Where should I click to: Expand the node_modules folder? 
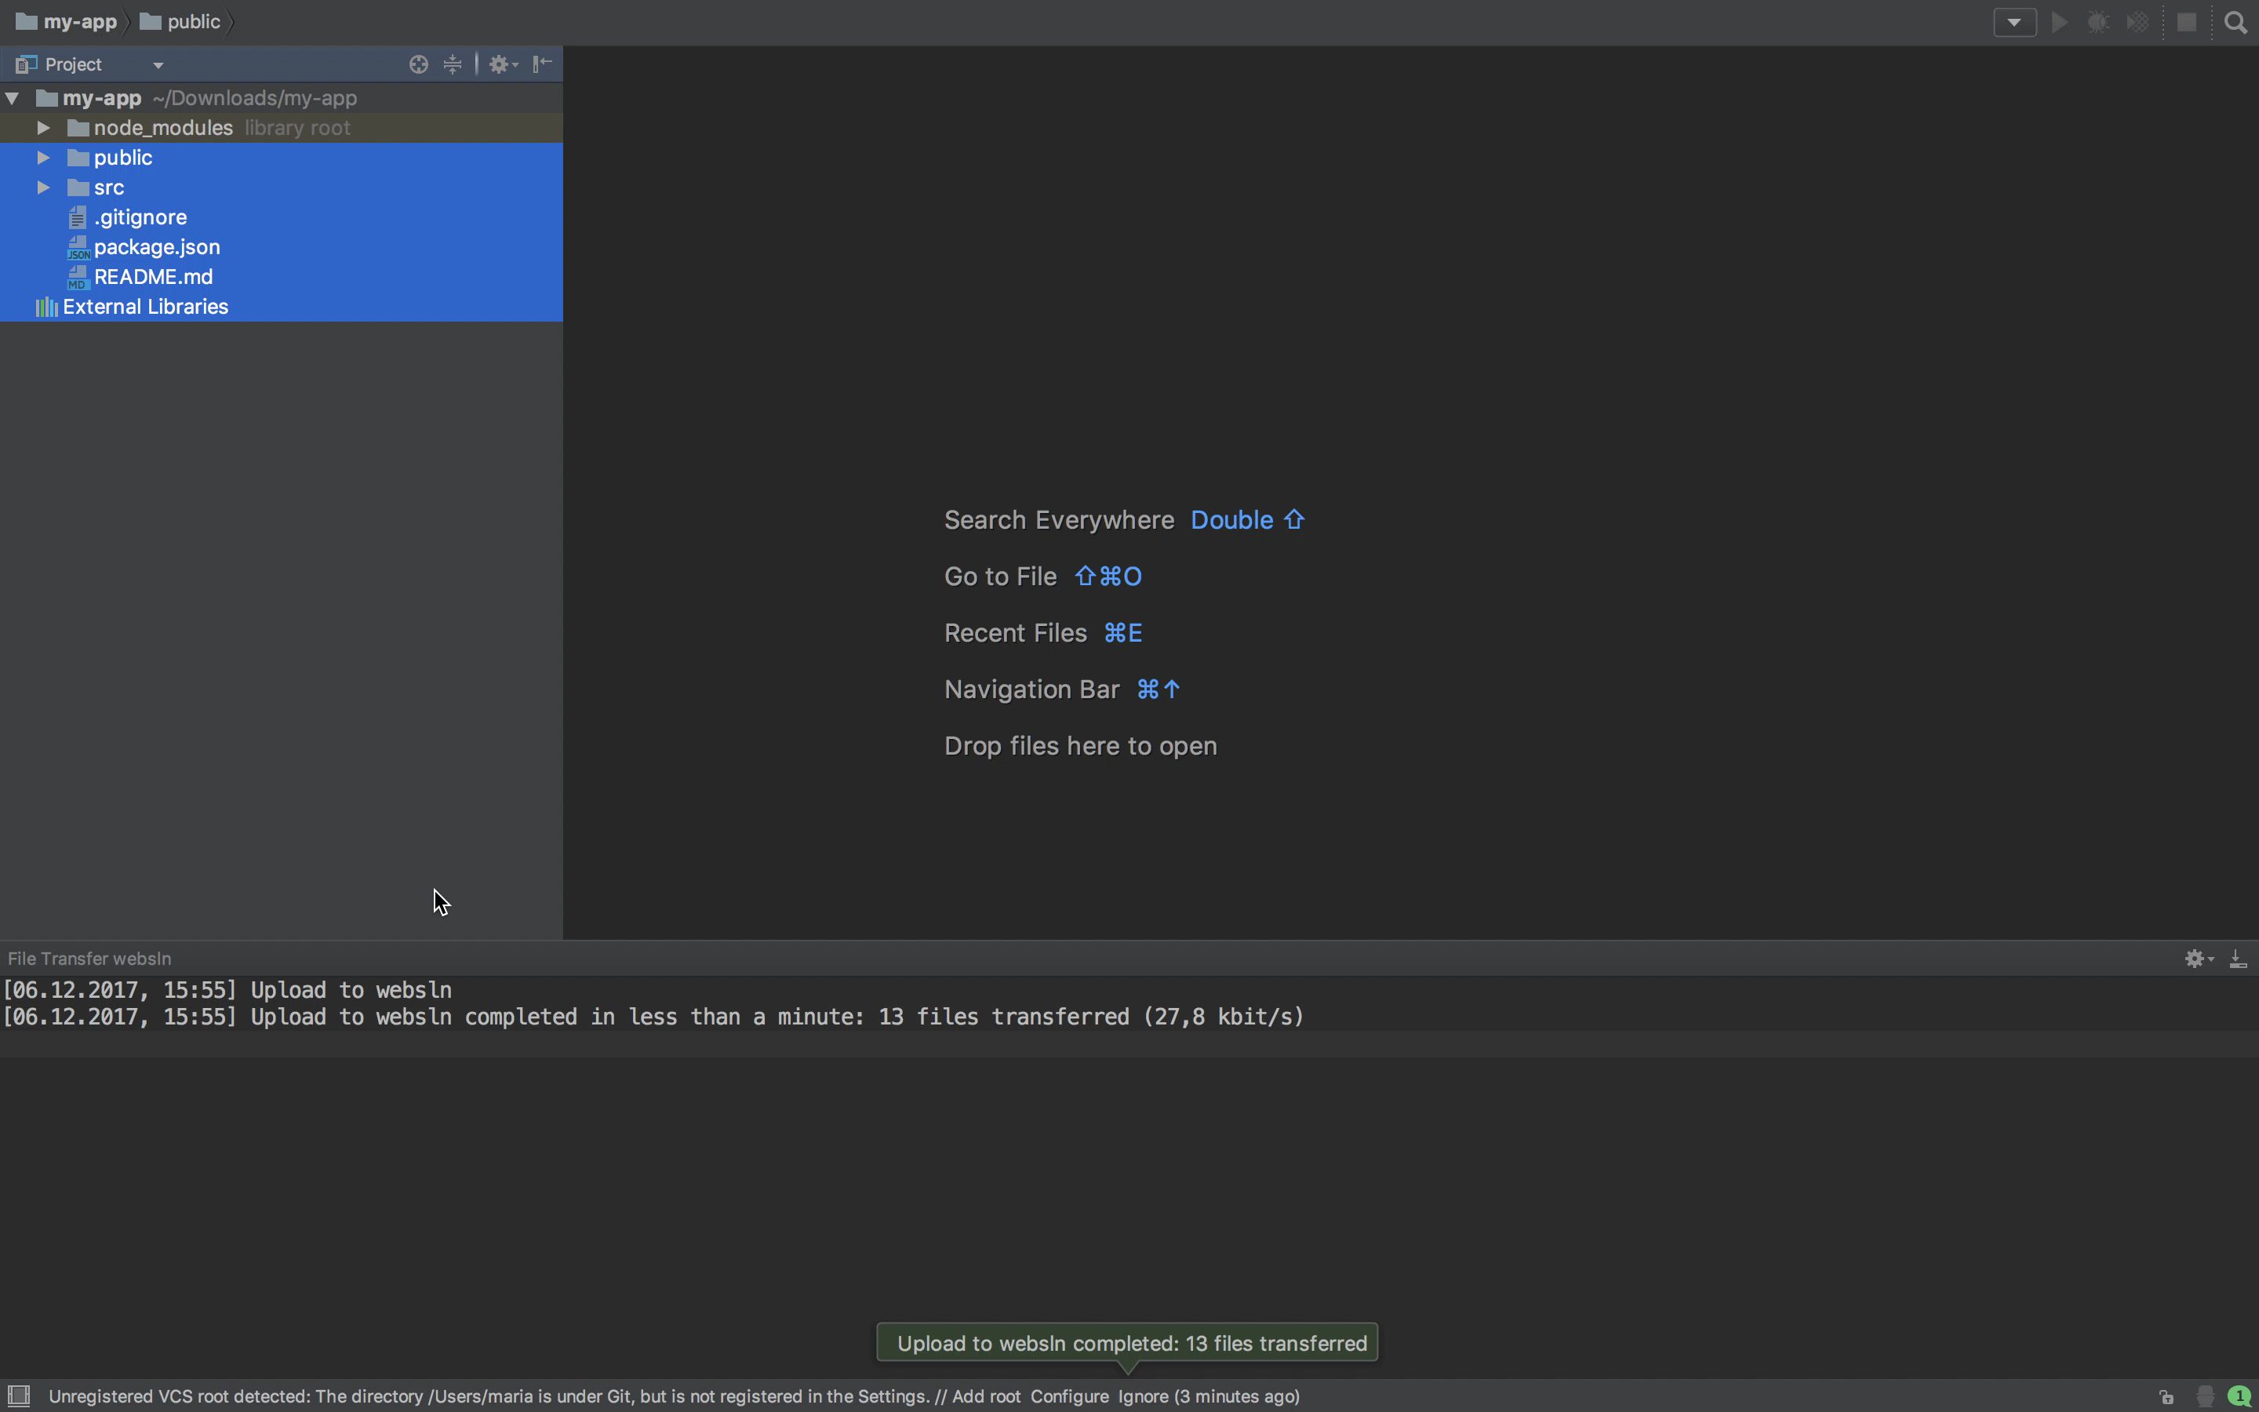(43, 128)
